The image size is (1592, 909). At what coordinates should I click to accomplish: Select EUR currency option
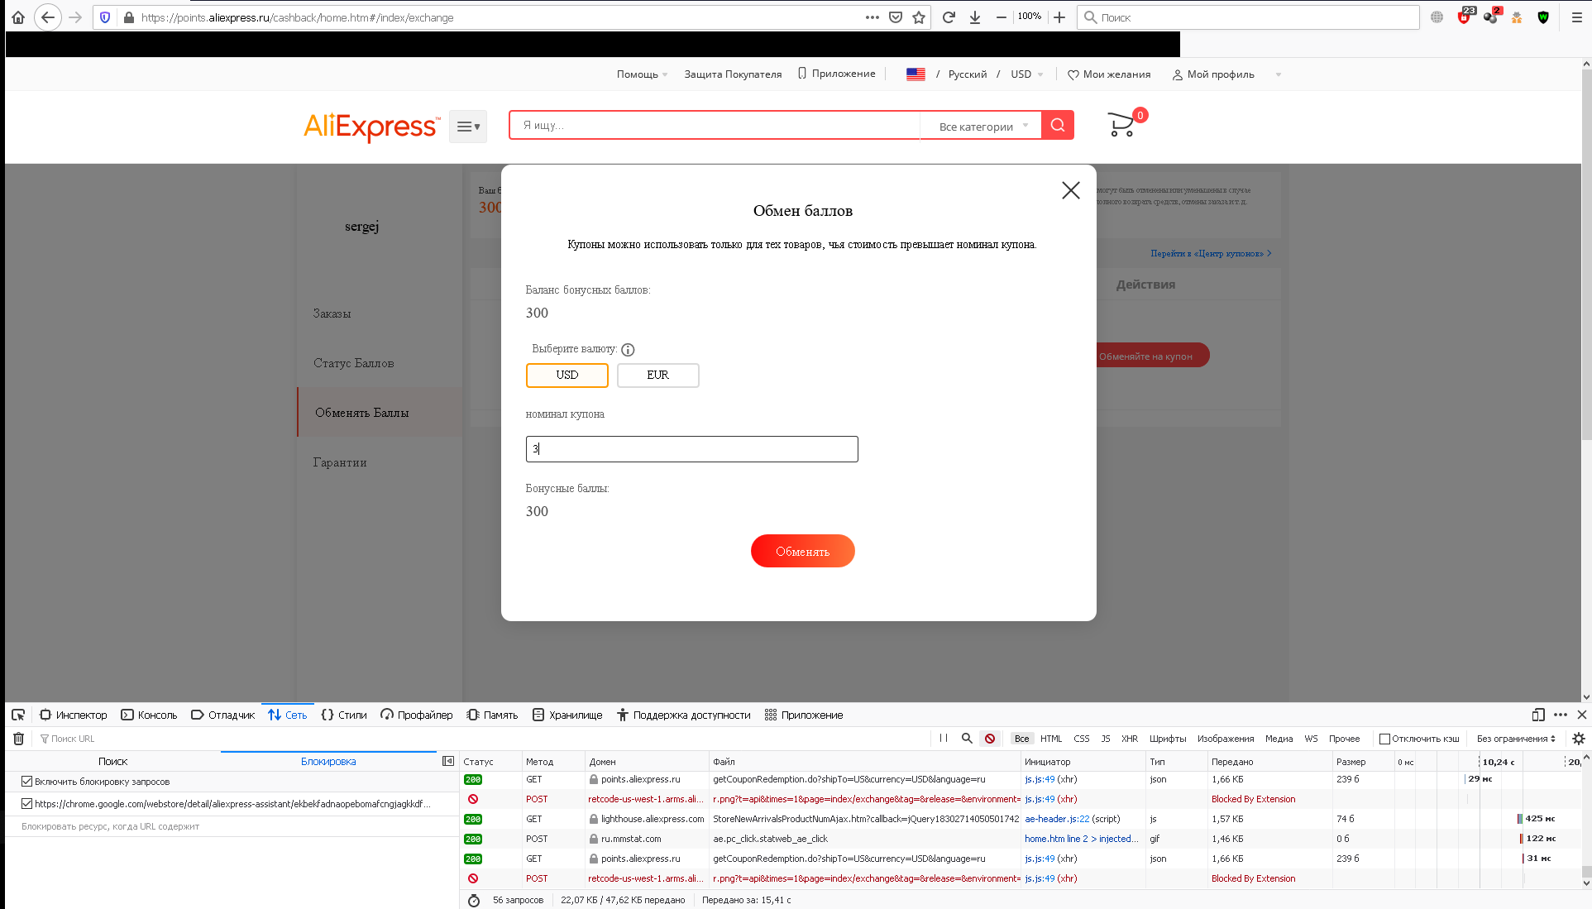pyautogui.click(x=658, y=376)
